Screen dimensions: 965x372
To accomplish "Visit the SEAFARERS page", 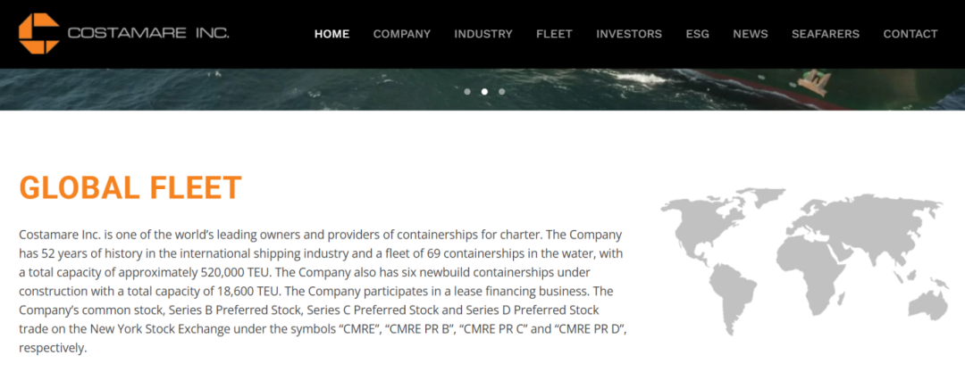I will 825,34.
